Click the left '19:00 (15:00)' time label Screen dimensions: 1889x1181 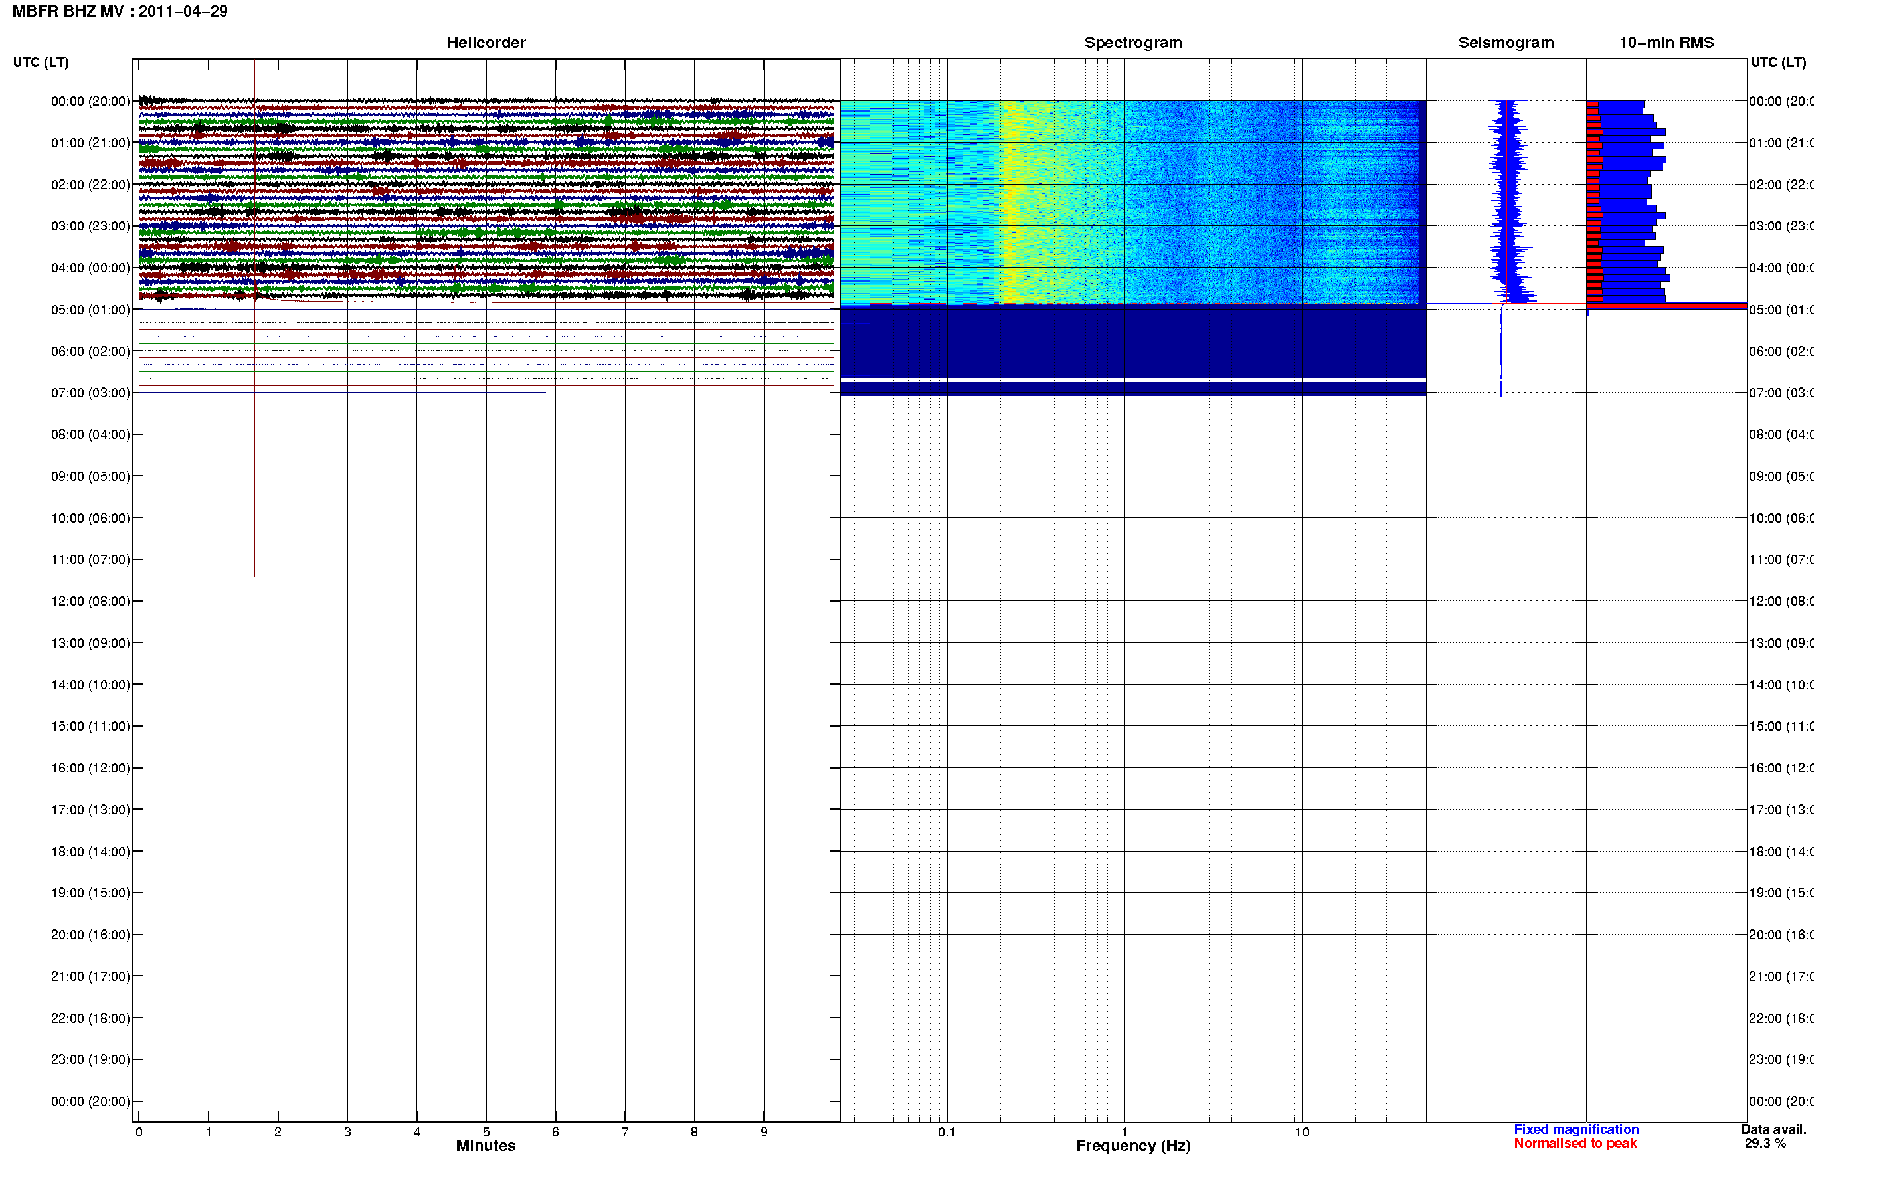(90, 892)
